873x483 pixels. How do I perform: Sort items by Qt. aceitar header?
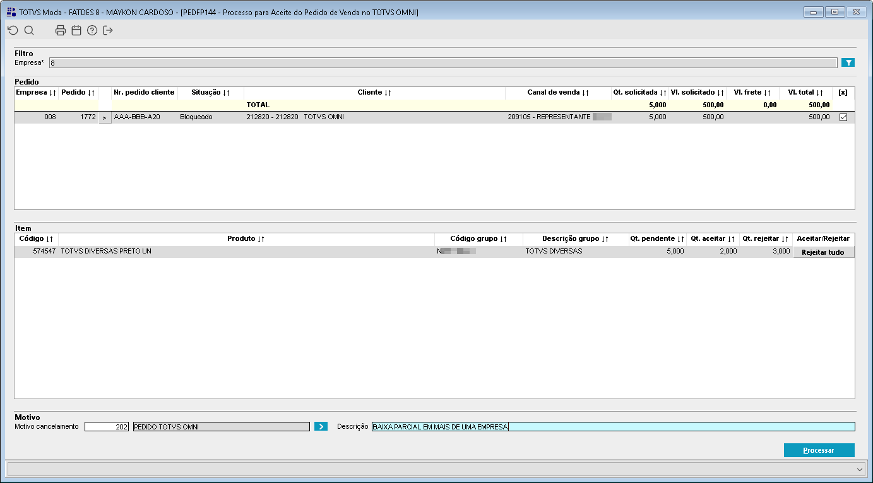(x=713, y=239)
